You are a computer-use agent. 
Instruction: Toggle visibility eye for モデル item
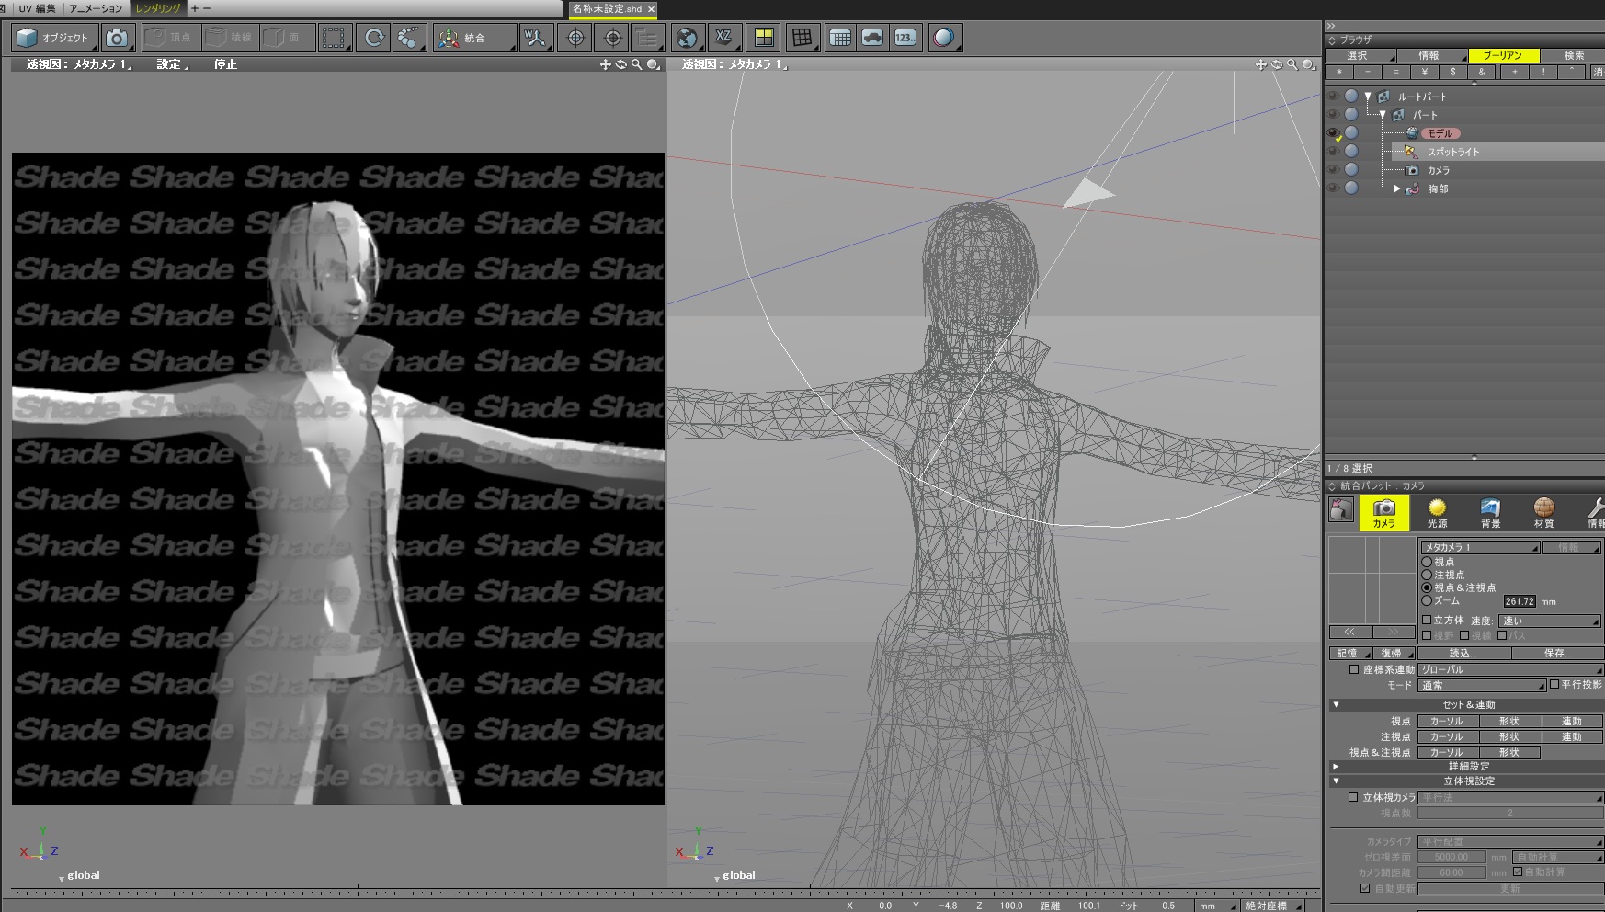(1333, 133)
